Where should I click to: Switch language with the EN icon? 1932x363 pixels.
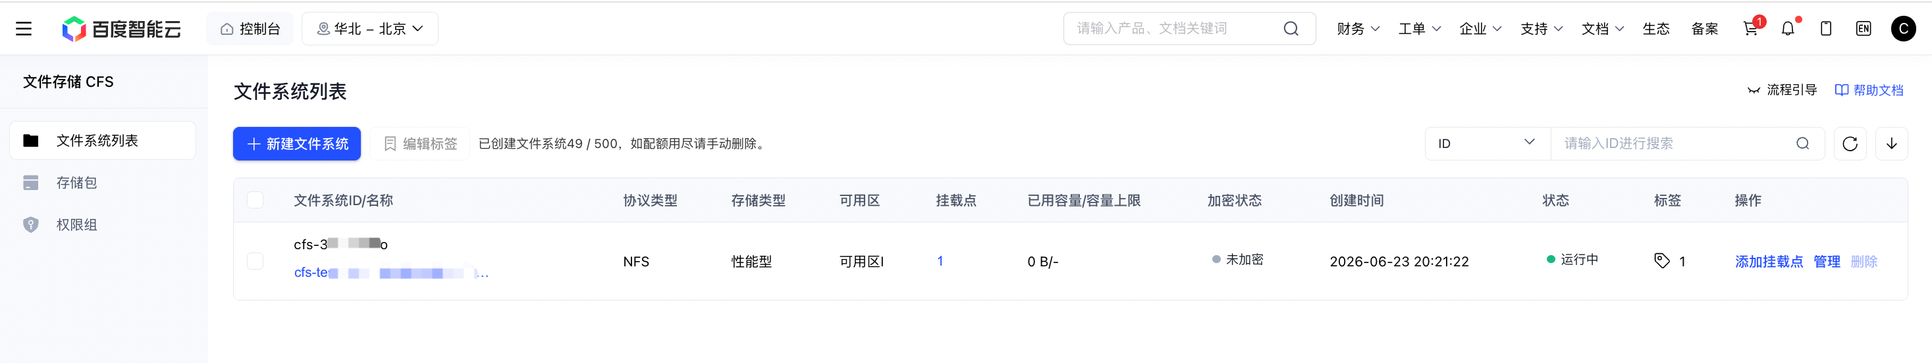tap(1864, 28)
